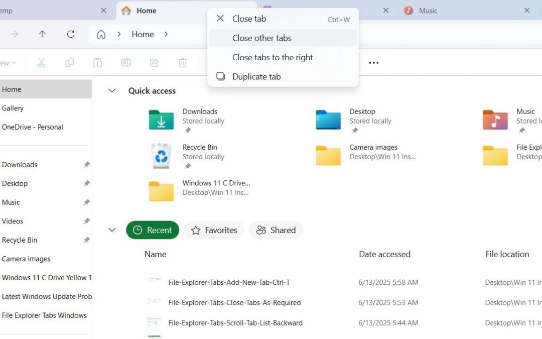Select the Shared filter pill
This screenshot has width=542, height=339.
276,230
